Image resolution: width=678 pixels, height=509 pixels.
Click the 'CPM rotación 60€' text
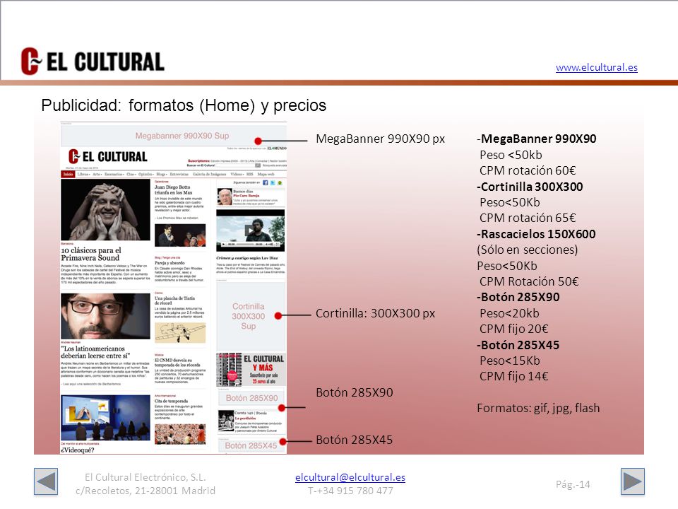coord(528,170)
